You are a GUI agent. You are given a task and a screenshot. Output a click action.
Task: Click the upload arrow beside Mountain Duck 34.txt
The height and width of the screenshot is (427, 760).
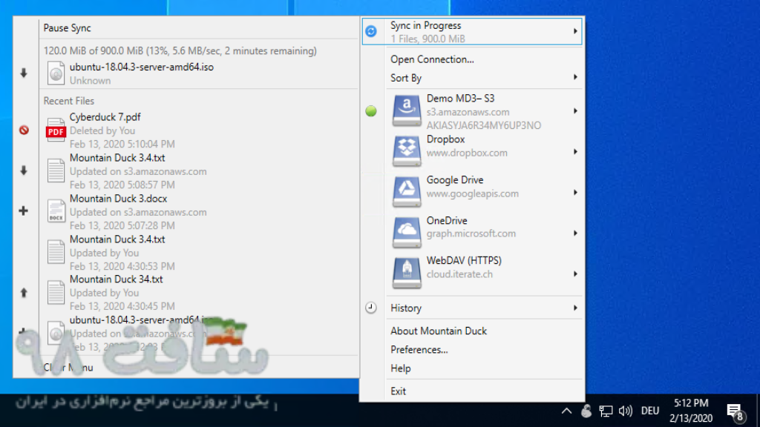(x=24, y=292)
